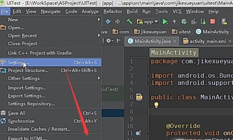
Task: Click the run with coverage icon
Action: point(194,22)
